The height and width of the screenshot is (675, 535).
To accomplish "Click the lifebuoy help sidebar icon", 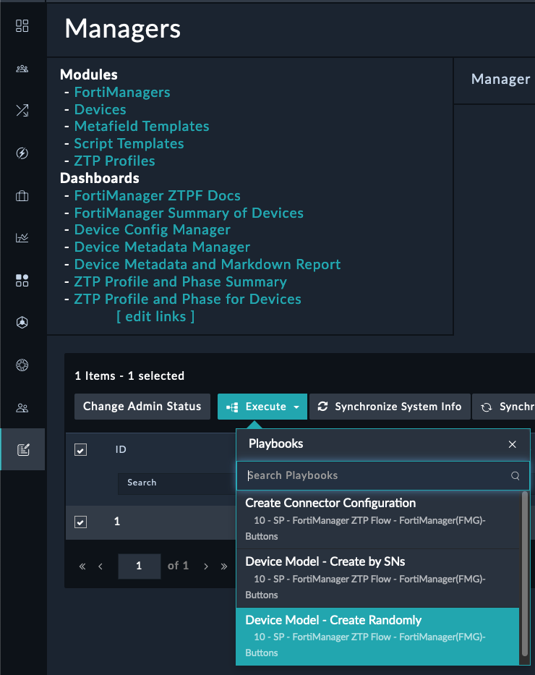I will tap(22, 365).
